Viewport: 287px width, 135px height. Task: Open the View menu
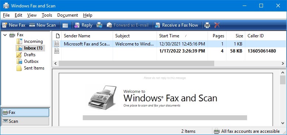(x=32, y=15)
